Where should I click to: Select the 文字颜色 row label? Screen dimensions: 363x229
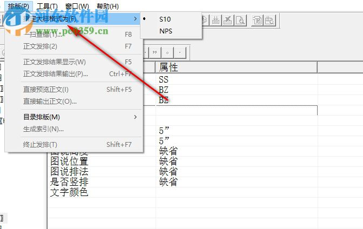click(69, 192)
